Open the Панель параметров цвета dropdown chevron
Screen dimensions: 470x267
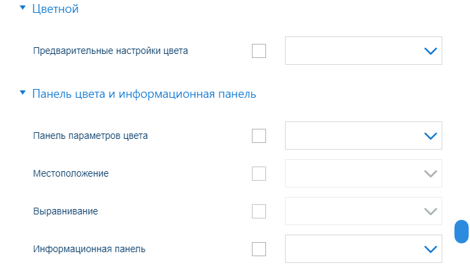[x=430, y=136]
